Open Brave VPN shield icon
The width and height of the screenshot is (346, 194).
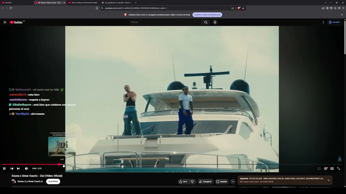pos(339,8)
